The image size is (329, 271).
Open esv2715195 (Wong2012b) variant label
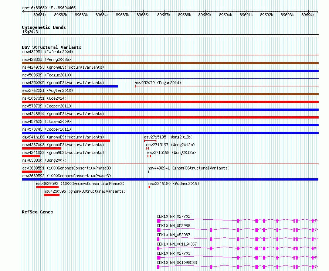click(x=168, y=137)
